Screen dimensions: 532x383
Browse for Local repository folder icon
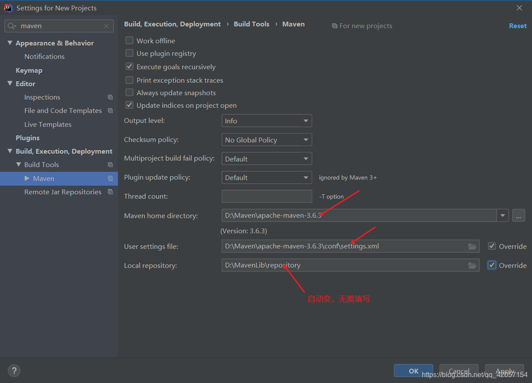(x=472, y=265)
